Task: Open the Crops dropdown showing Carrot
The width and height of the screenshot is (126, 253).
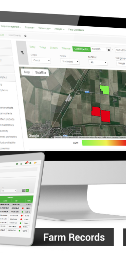Action: (41, 61)
